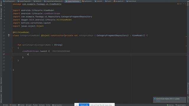
Task: Click the hide link on sharing bar
Action: 77,105
